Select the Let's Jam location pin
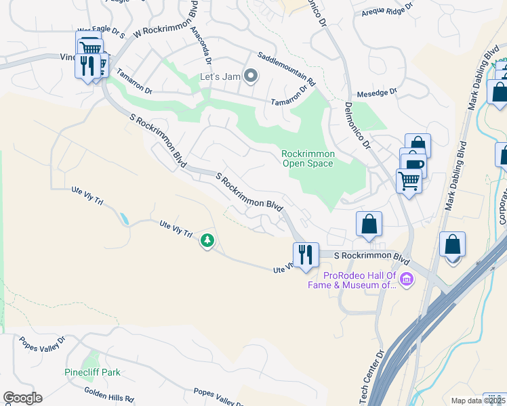The image size is (507, 406). [251, 77]
